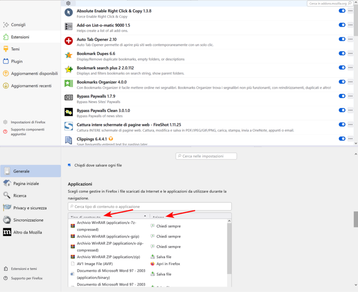Open Supporto componenti aggiuntivi link

(x=28, y=131)
